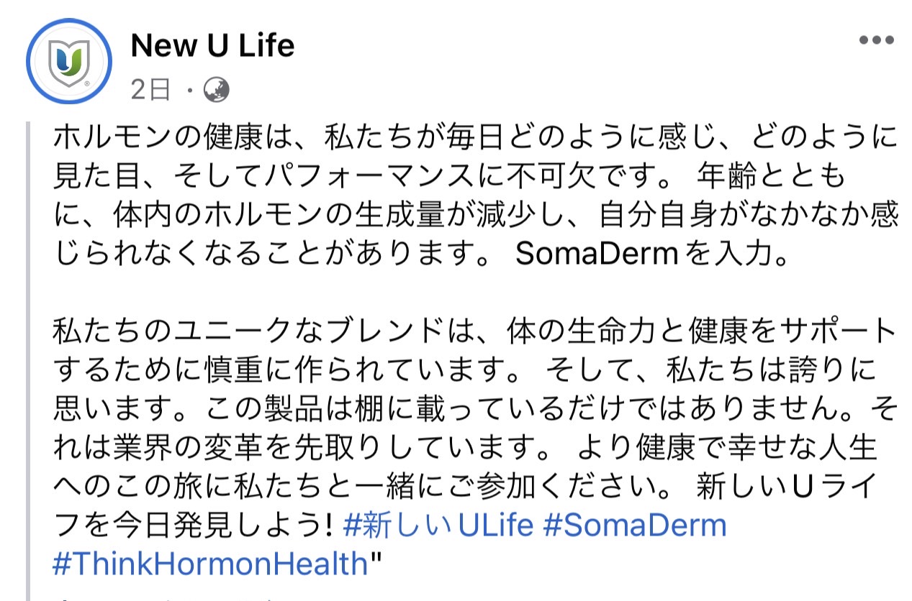Viewport: 912px width, 601px height.
Task: Click the text line starting ホルモンの健康は
Action: coord(474,136)
